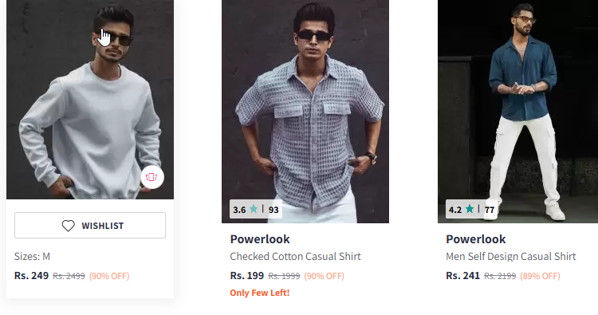Viewport: 598px width, 315px height.
Task: Open the checked cotton shirt product image
Action: pos(305,112)
